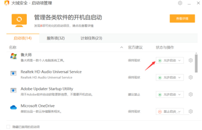Expand Realtek 允许启动 status dropdown
This screenshot has height=130, width=202.
click(x=170, y=77)
